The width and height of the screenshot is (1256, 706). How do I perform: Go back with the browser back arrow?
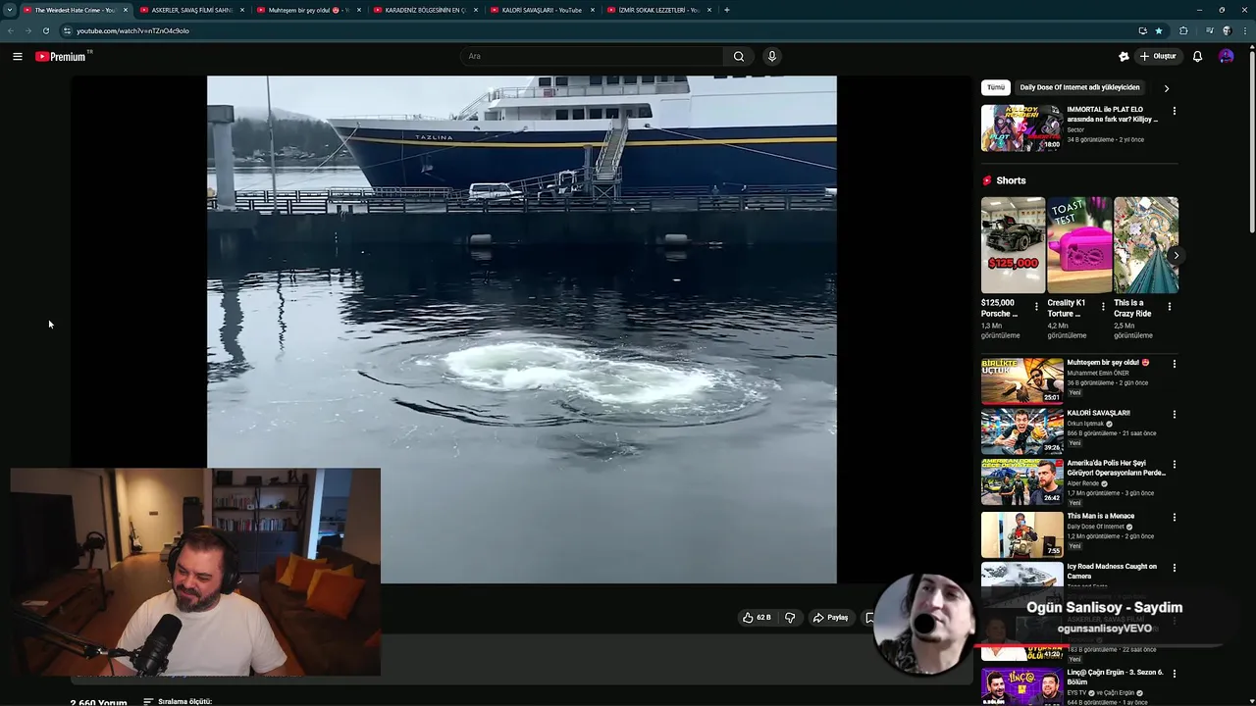coord(11,30)
